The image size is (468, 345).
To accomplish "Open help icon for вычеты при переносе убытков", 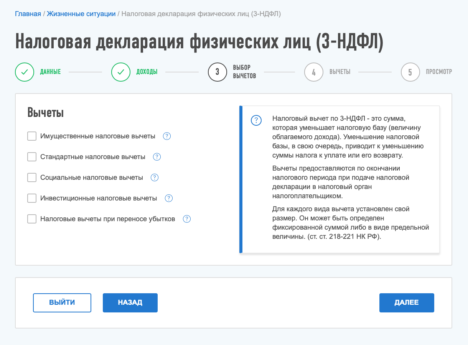I will coord(187,219).
